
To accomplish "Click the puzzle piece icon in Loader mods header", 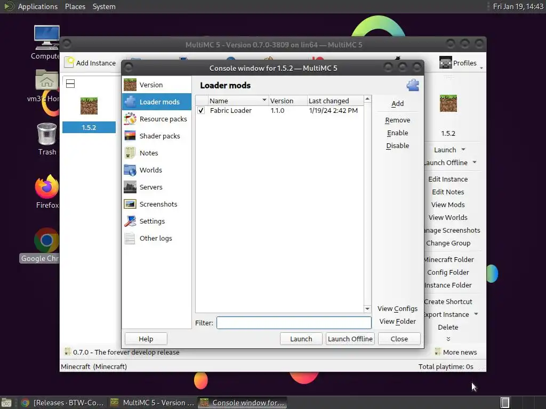I will [x=413, y=85].
